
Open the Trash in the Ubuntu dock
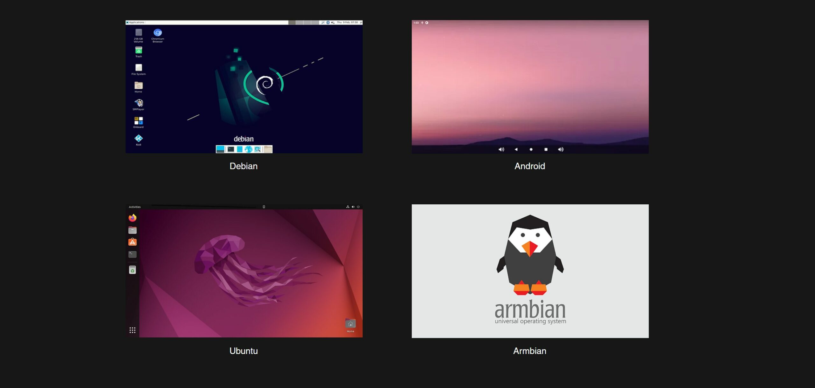[132, 270]
